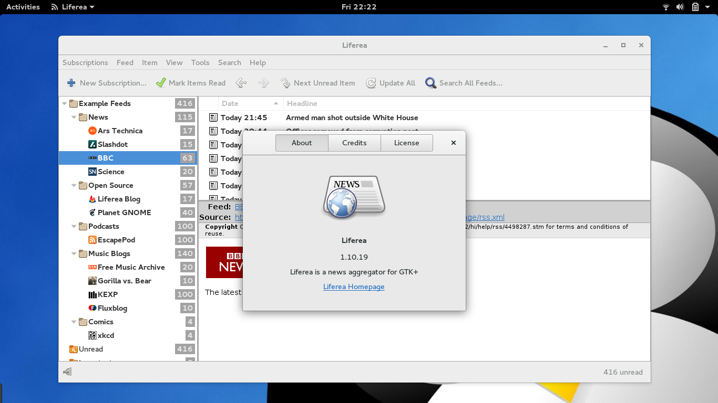
Task: Switch to the About tab
Action: click(302, 143)
